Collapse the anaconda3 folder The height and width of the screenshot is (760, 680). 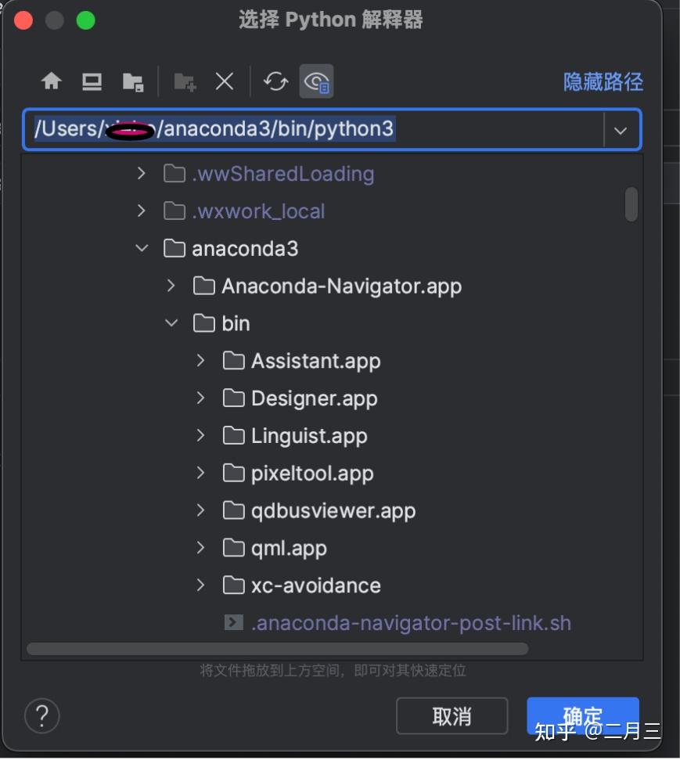(x=142, y=248)
